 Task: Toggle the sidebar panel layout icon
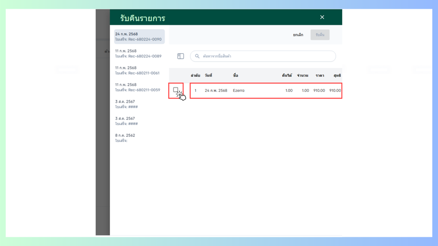pos(180,56)
